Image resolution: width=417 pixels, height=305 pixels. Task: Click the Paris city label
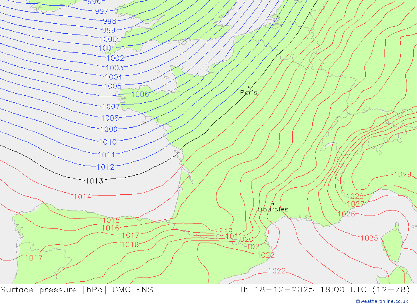(249, 92)
